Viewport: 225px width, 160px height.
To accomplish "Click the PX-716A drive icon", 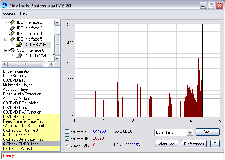I will click(x=19, y=45).
